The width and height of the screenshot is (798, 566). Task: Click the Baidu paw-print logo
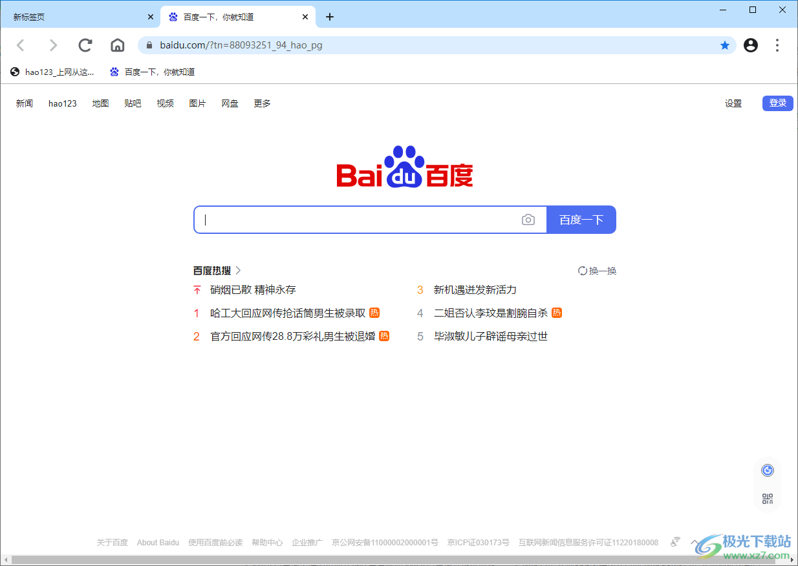click(x=404, y=167)
